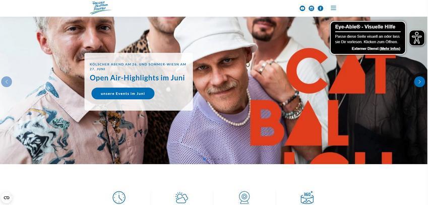Click the Eye-Able Visuelle Hilfe tooltip title

point(365,27)
